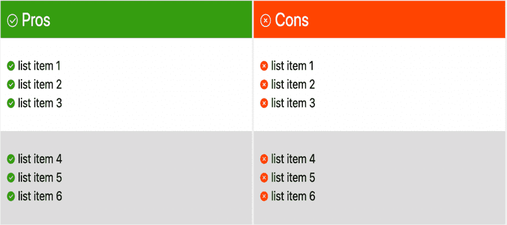Click green check icon for list item 1
This screenshot has height=225, width=507.
11,66
